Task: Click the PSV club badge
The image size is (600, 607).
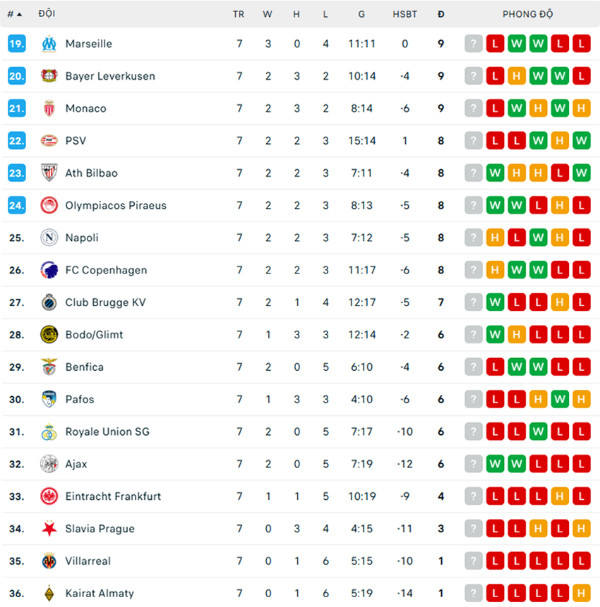Action: [x=49, y=141]
